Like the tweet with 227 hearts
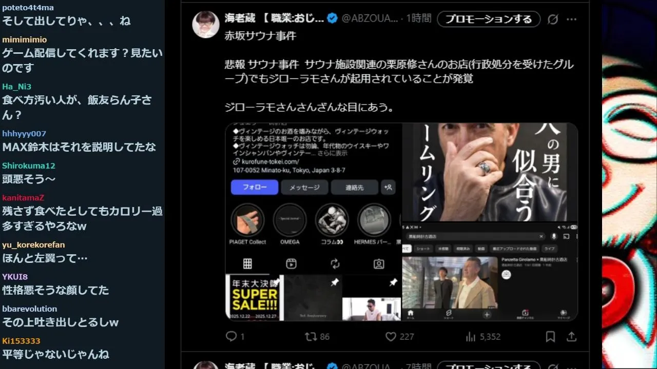This screenshot has width=657, height=369. point(391,337)
